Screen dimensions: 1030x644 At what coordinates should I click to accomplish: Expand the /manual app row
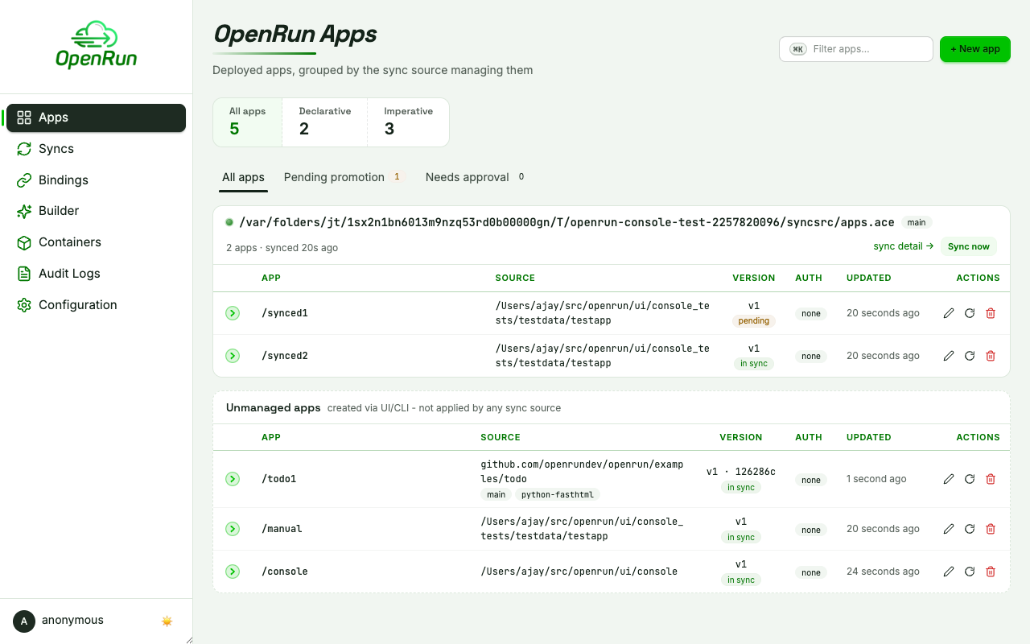(x=233, y=529)
